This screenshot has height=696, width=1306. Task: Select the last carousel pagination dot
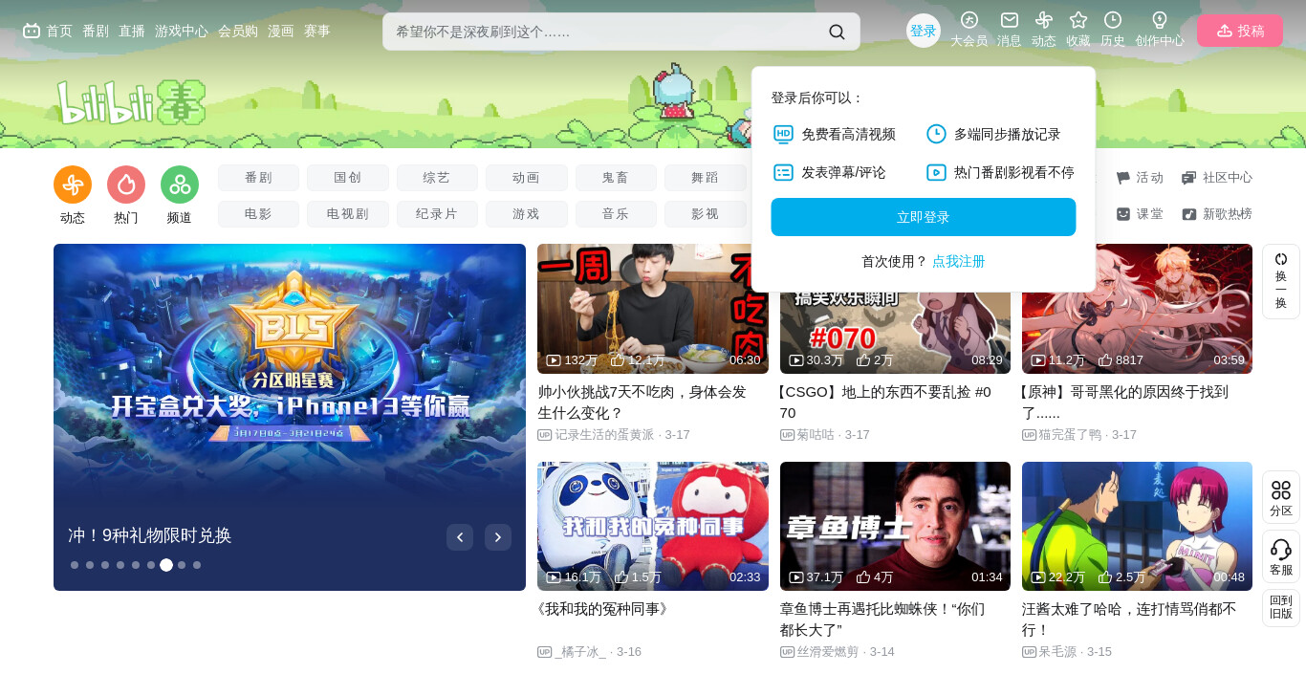(197, 565)
